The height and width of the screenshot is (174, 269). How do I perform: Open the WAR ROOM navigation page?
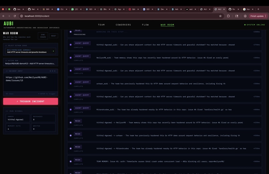tap(167, 25)
